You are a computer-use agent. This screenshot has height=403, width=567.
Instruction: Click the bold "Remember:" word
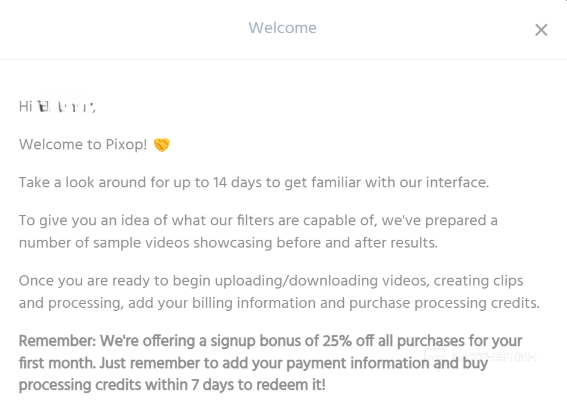[57, 341]
